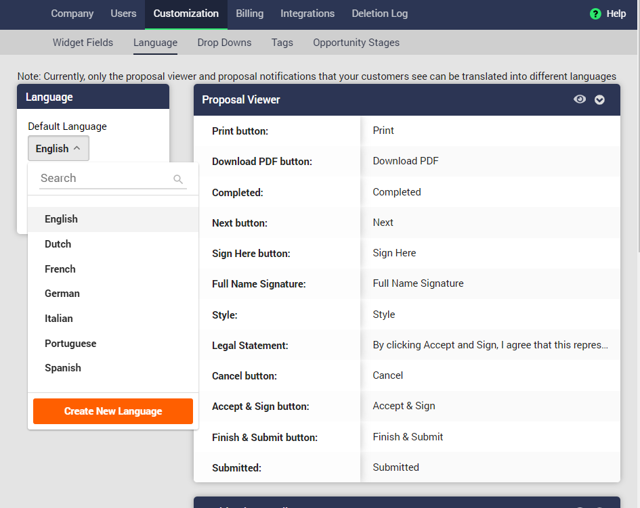Screen dimensions: 640x508
Task: Close the English default language dropdown
Action: 58,149
